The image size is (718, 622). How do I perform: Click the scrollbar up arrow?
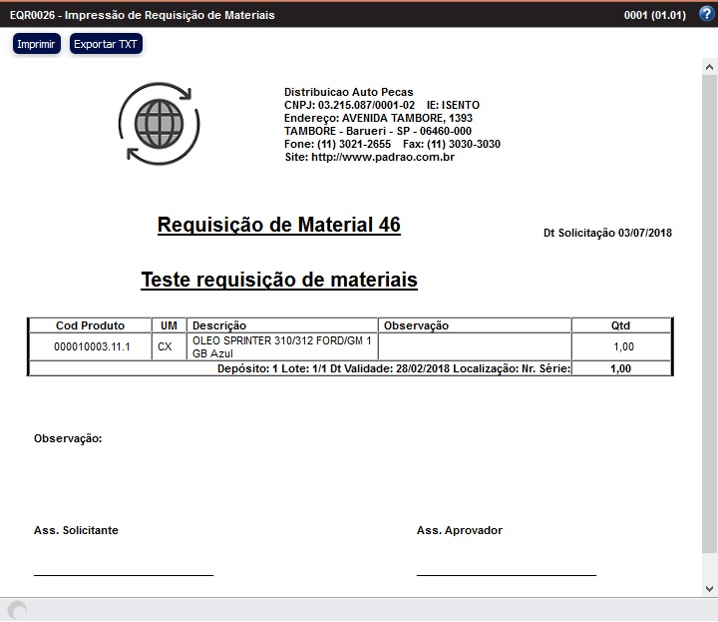click(709, 67)
